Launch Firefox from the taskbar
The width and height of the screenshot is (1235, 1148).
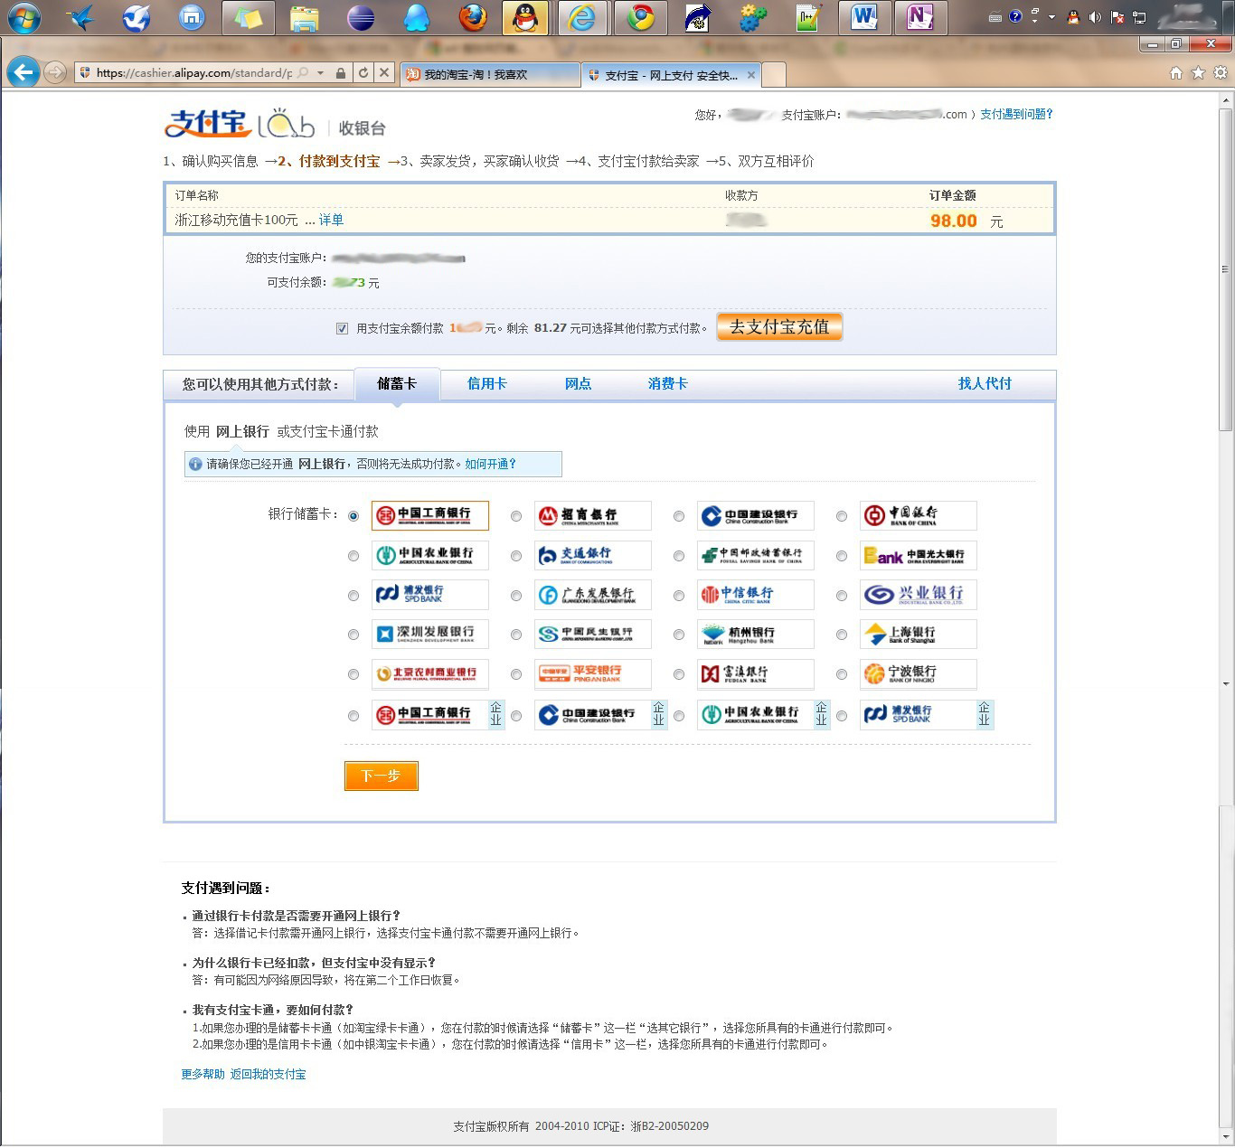(x=472, y=18)
